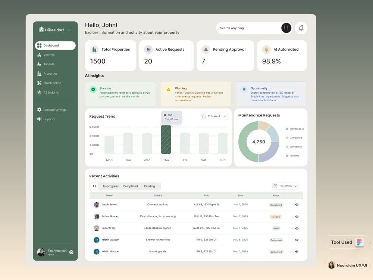Click the Vendors icon in sidebar
Screen dimensions: 373x280
click(x=39, y=55)
